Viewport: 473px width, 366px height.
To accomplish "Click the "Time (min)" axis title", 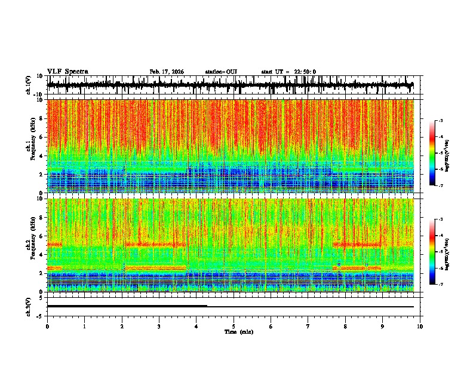I will pyautogui.click(x=239, y=332).
